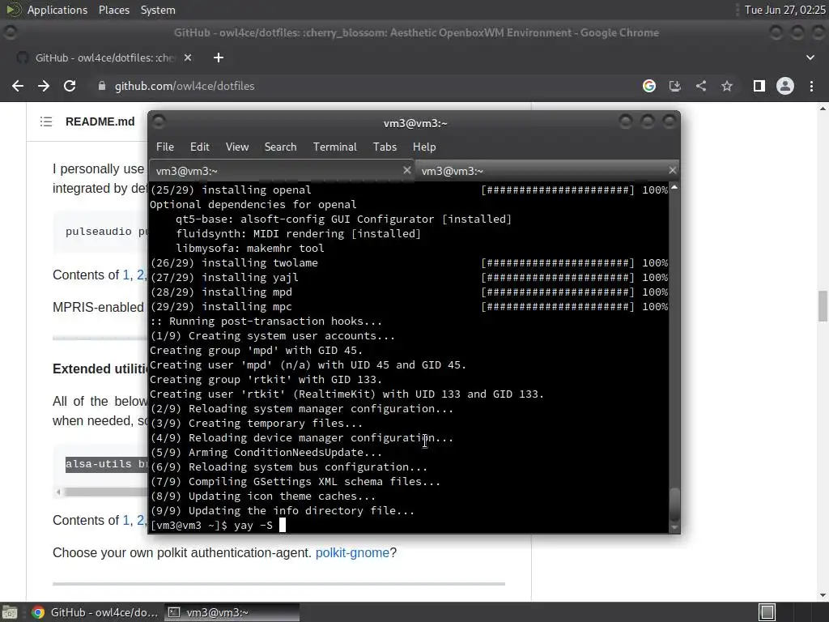Image resolution: width=829 pixels, height=622 pixels.
Task: View site information lock icon
Action: tap(102, 86)
